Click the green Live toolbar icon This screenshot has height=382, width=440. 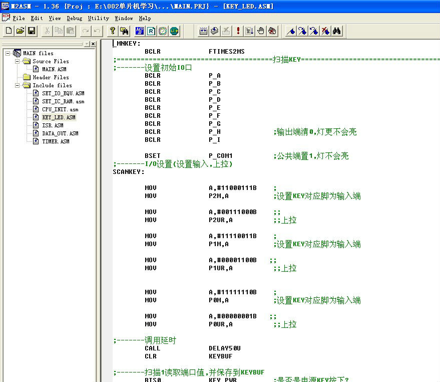click(x=174, y=31)
